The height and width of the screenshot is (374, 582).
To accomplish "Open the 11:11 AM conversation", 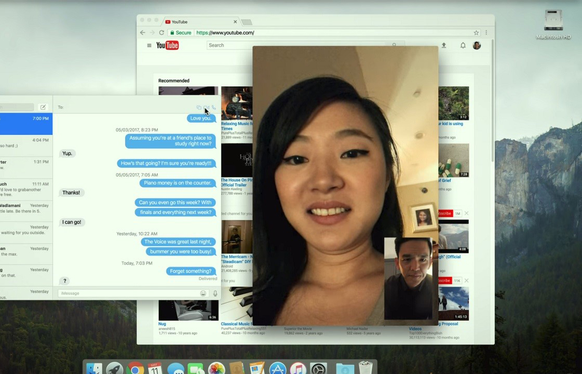I will 26,189.
